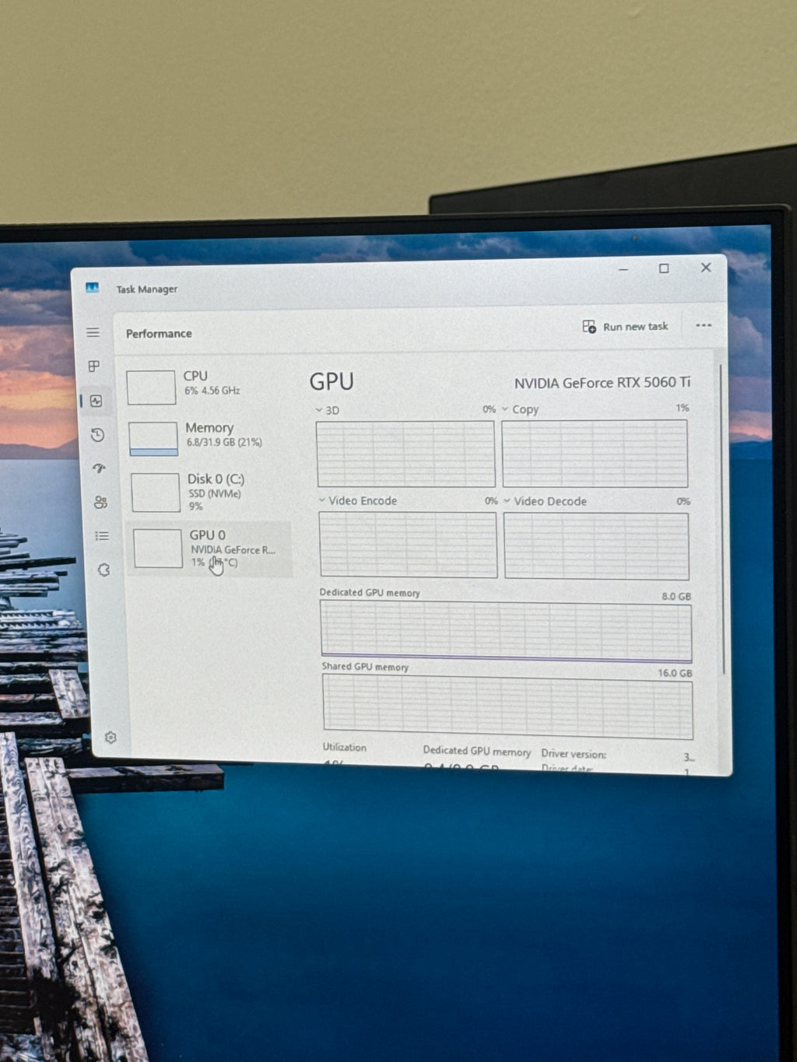Click the GPU heading text
Image resolution: width=797 pixels, height=1062 pixels.
332,381
